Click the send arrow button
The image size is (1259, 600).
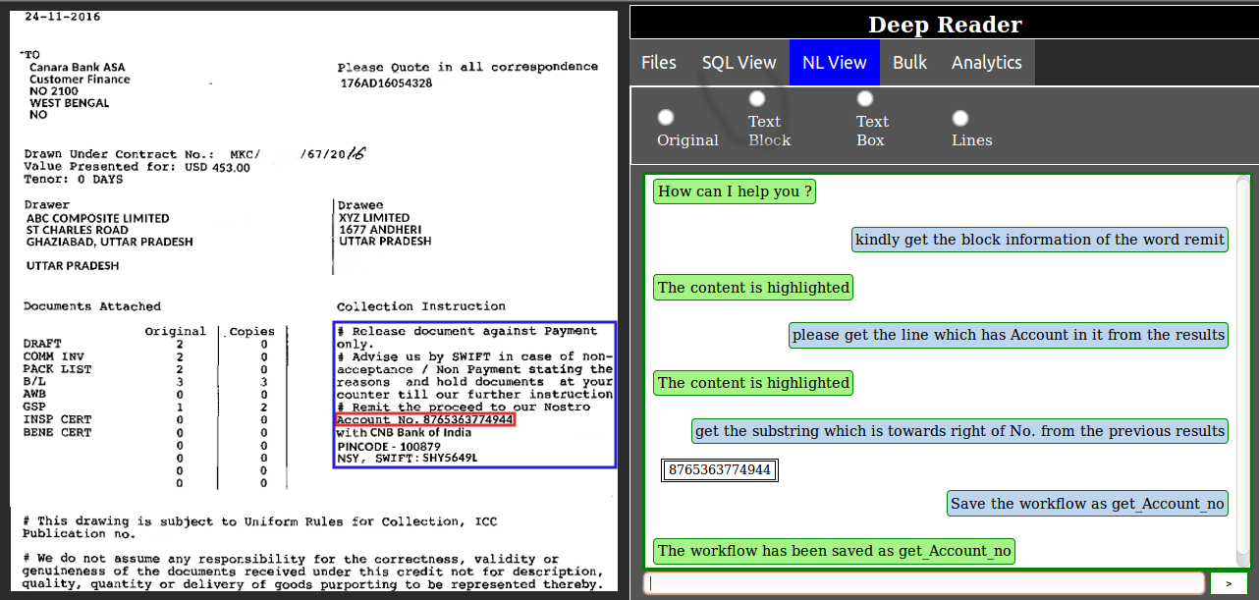1229,583
